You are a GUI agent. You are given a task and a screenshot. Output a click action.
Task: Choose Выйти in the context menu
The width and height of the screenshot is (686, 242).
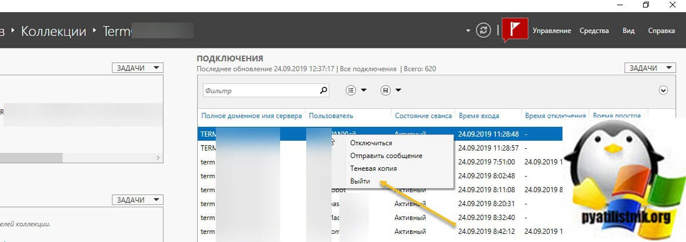tap(360, 181)
